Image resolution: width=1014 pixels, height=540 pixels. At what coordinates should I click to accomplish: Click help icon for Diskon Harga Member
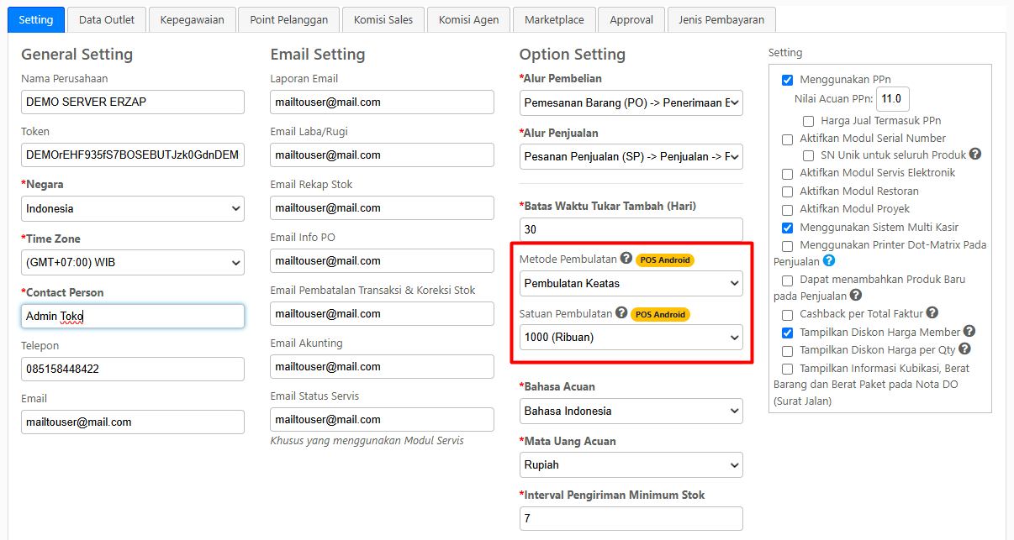pyautogui.click(x=969, y=332)
